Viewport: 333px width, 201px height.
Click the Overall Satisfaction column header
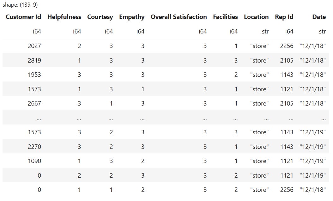tap(179, 17)
